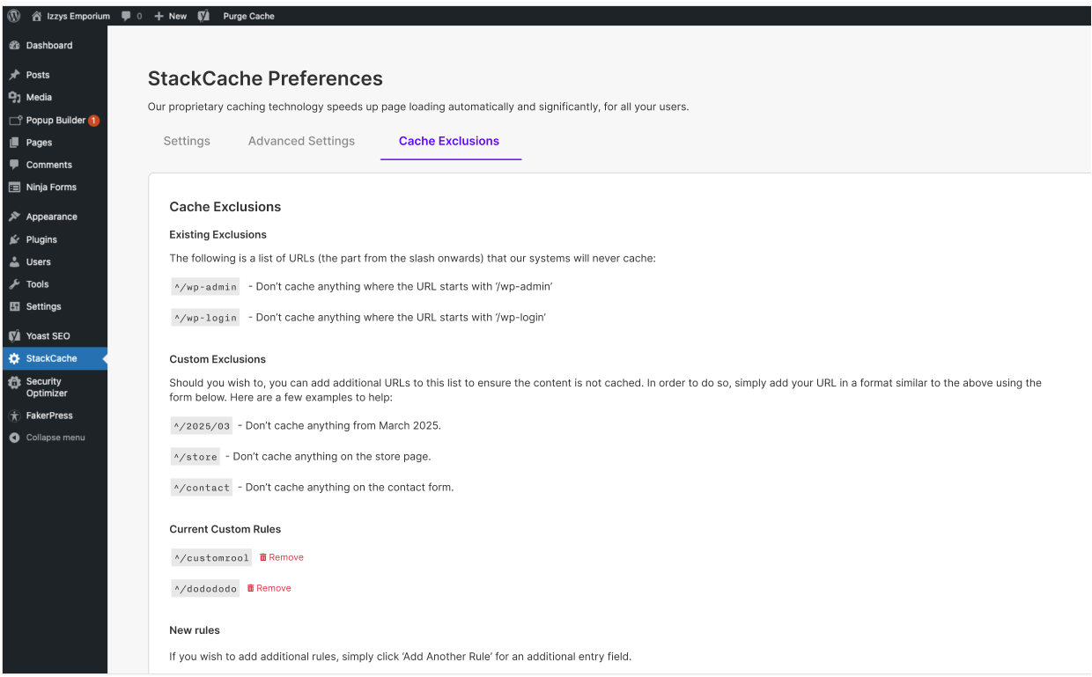
Task: Remove the ^/dodododo rule
Action: pyautogui.click(x=269, y=588)
